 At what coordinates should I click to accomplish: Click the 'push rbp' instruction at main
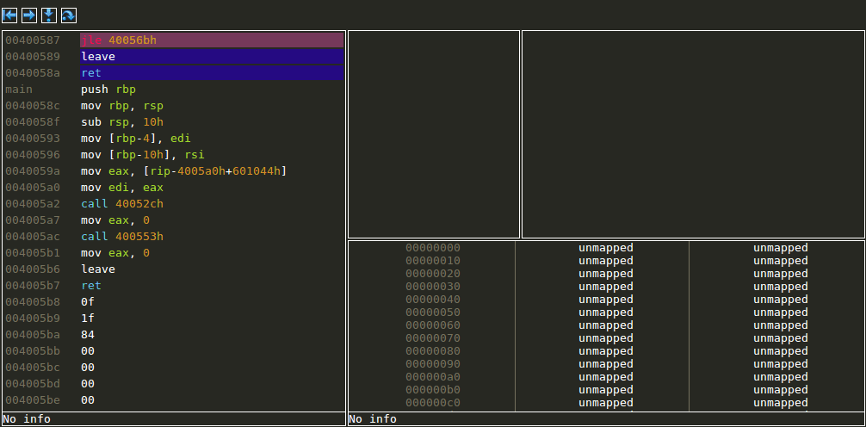[108, 90]
